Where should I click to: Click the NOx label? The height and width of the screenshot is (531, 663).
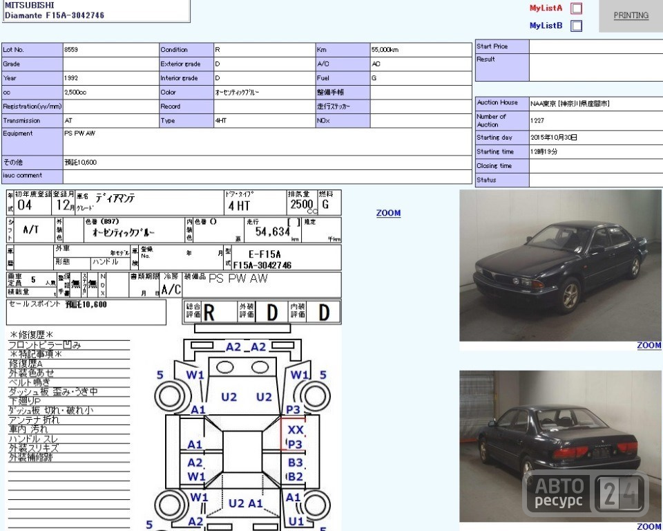pos(323,121)
